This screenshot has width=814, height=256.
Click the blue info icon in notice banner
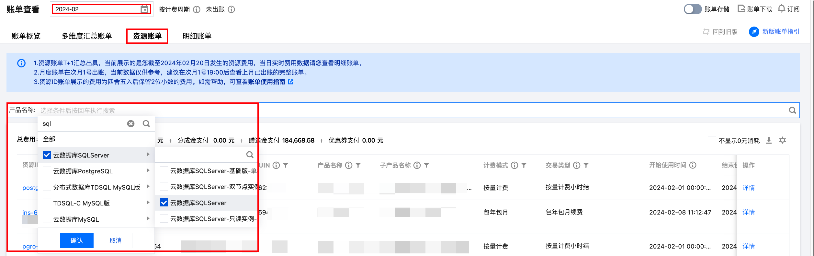21,63
